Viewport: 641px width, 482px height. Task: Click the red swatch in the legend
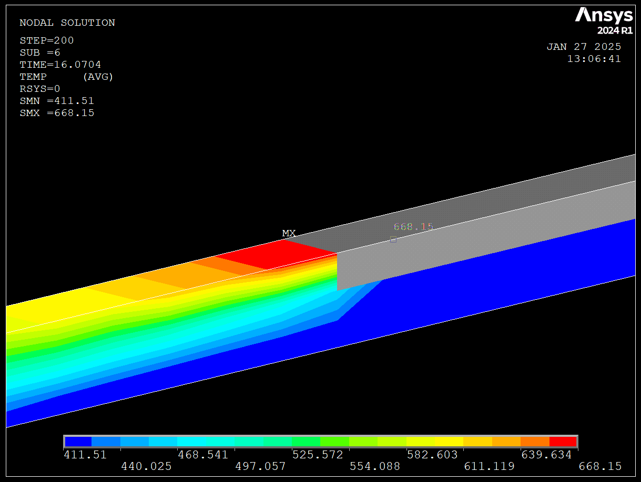click(563, 442)
